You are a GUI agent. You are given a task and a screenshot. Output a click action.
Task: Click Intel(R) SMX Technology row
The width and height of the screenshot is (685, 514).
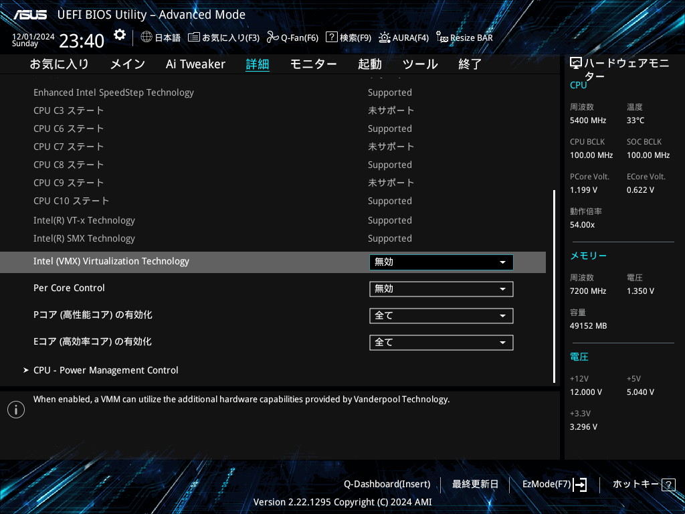point(273,239)
